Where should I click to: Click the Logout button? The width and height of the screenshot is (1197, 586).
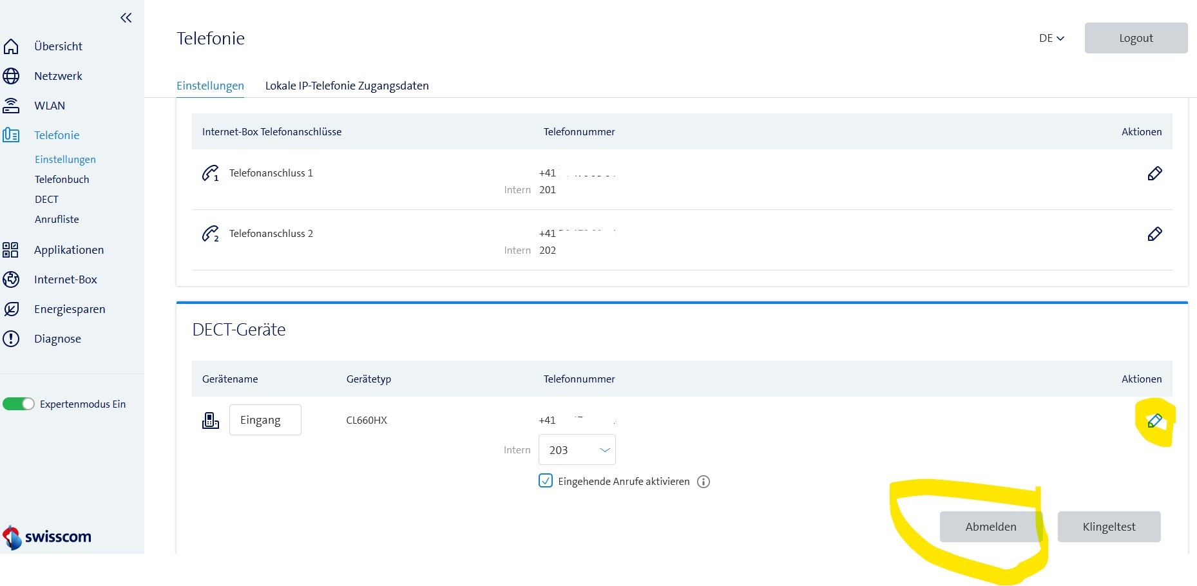pyautogui.click(x=1136, y=38)
